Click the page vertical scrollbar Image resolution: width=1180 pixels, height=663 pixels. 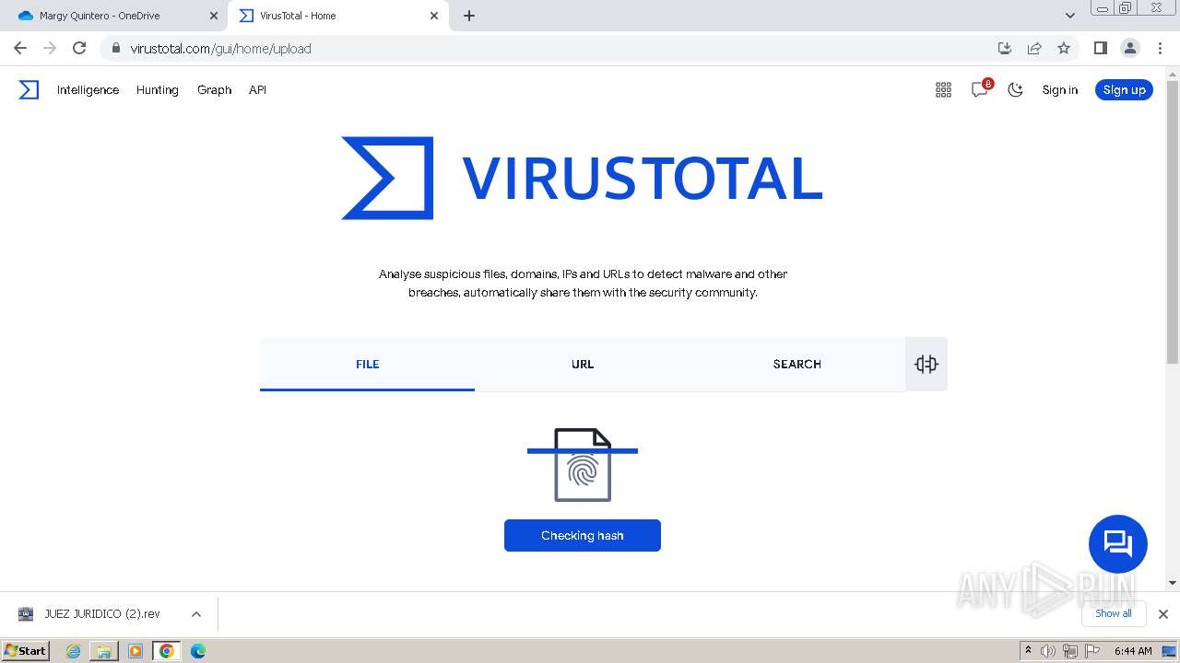point(1173,221)
